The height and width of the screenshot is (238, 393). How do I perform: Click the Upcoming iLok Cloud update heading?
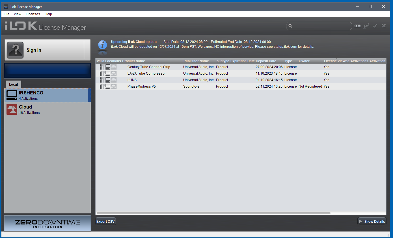pos(134,42)
